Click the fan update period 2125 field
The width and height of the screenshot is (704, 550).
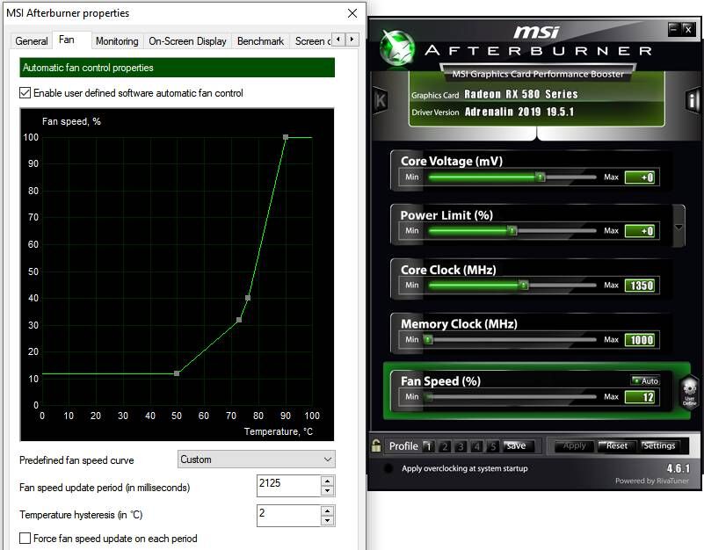pyautogui.click(x=288, y=486)
